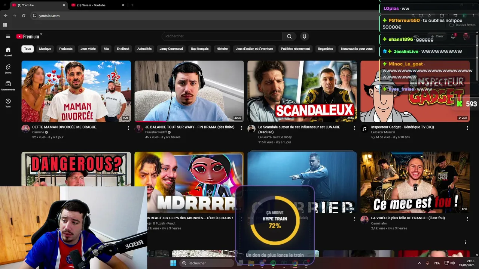Open options menu for Inspecteur Gadget video
Viewport: 479px width, 269px height.
click(x=467, y=128)
